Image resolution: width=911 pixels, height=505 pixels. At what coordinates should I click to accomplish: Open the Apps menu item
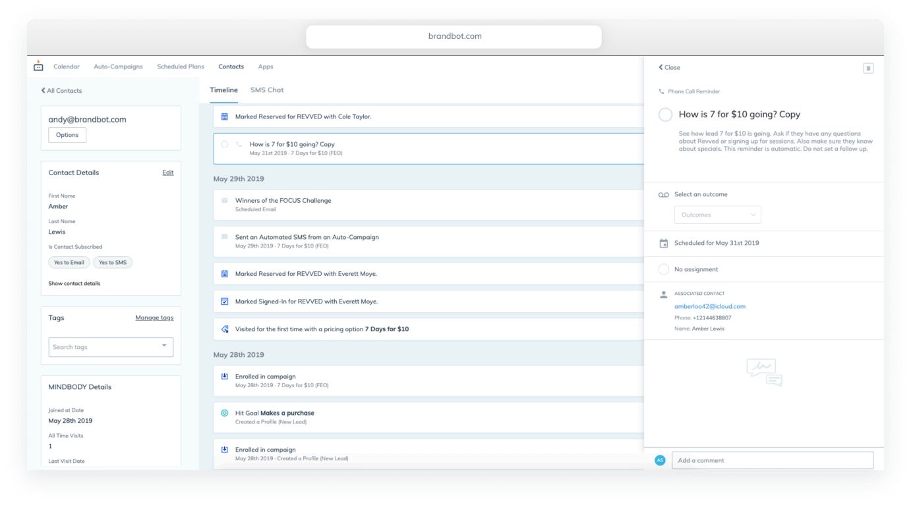[x=266, y=66]
